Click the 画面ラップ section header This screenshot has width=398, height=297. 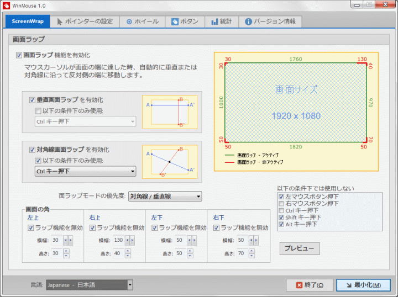[x=199, y=40]
